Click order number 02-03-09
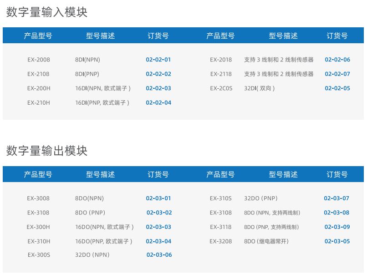Screen dimensions: 367x274 [337, 227]
